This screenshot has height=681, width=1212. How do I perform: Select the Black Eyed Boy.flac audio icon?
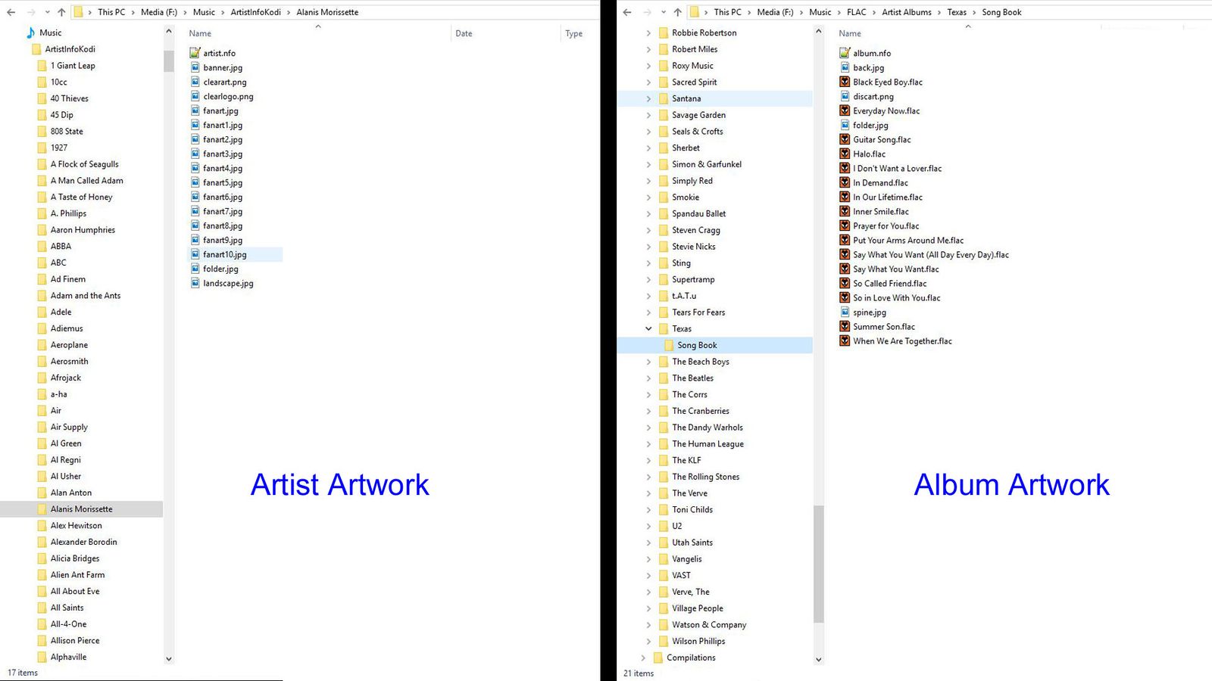pyautogui.click(x=845, y=82)
